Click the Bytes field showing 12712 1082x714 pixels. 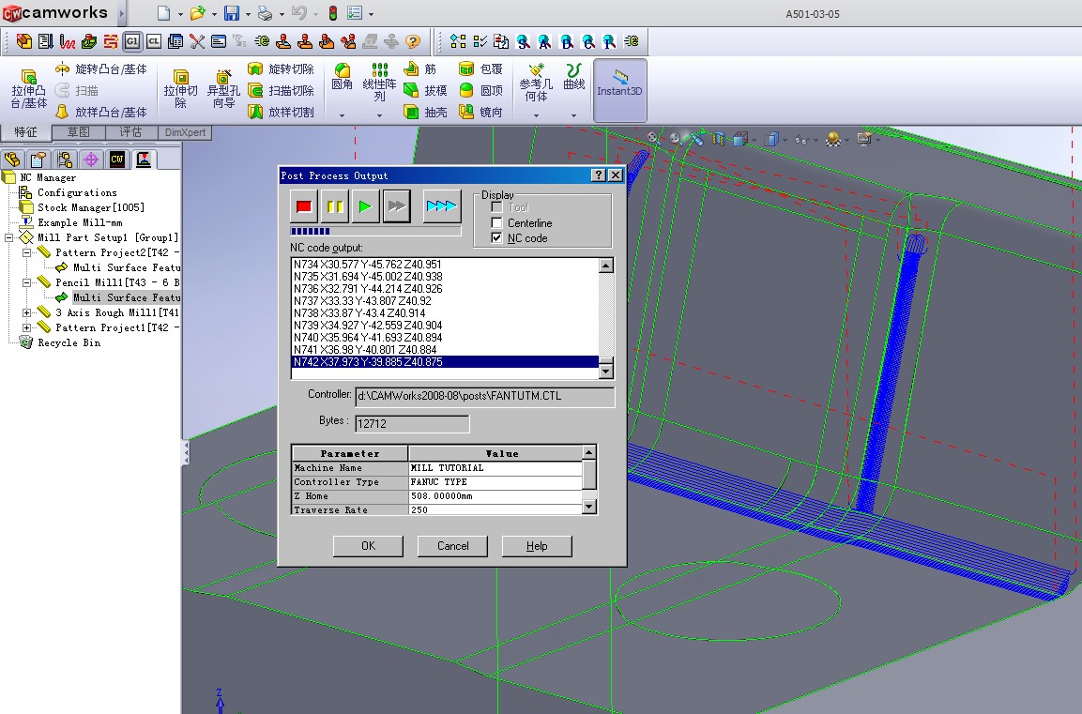[412, 423]
